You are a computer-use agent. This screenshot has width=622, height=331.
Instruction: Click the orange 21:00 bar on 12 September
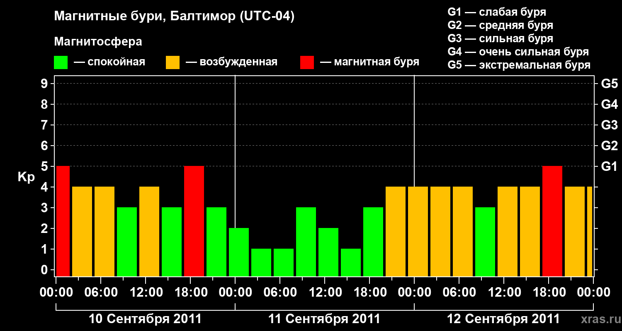tap(575, 231)
